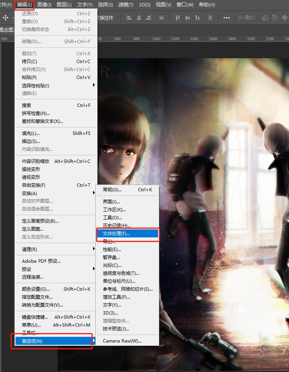Image resolution: width=289 pixels, height=372 pixels.
Task: Choose 描边(S)... menu entry
Action: coord(56,141)
